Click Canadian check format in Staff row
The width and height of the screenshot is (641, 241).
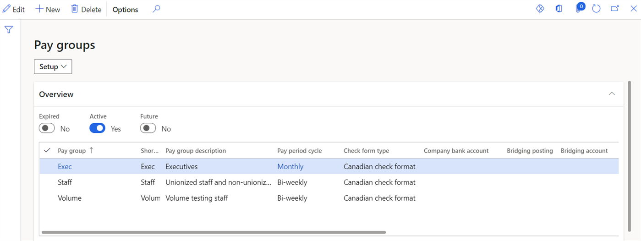tap(379, 182)
